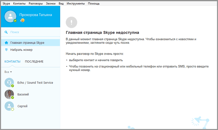
Task: Select the Василий contact name
Action: tap(23, 94)
